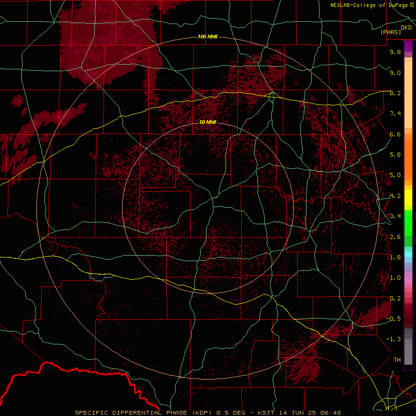Click the 9.8 scale value

(395, 52)
